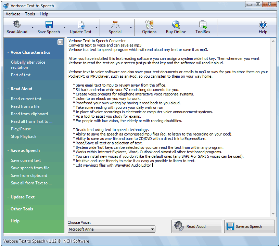This screenshot has width=280, height=247.
Task: Open the ToolBox icon
Action: (203, 27)
